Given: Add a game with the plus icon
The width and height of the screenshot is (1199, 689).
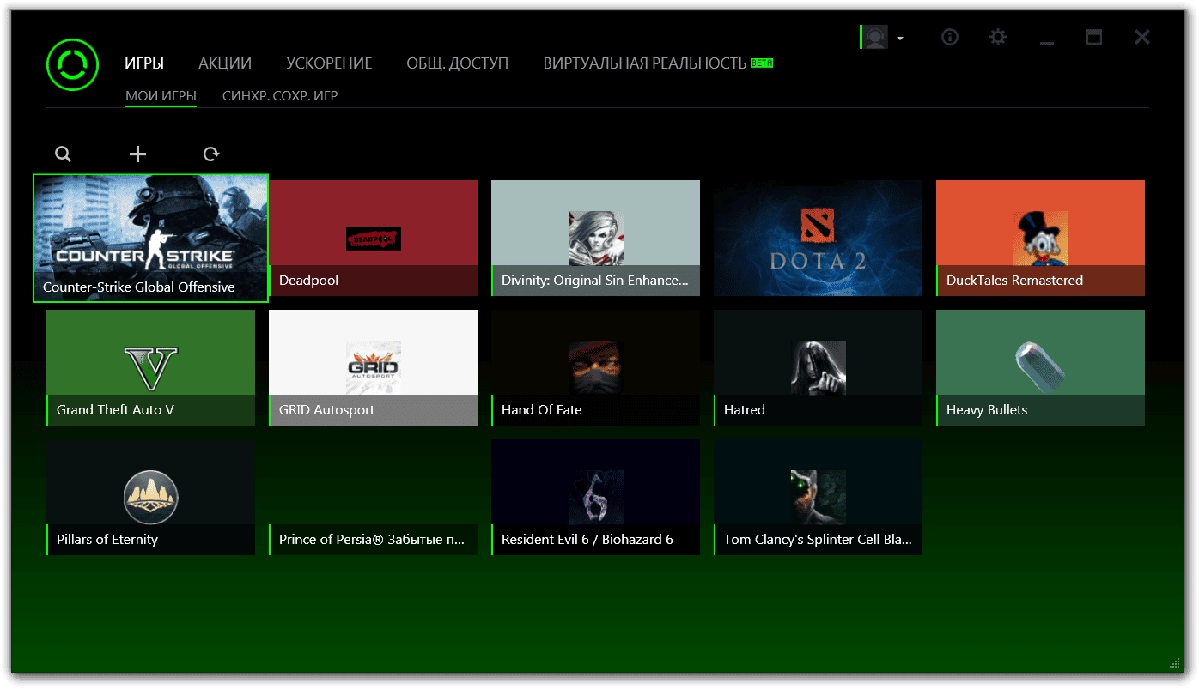Looking at the screenshot, I should tap(137, 154).
